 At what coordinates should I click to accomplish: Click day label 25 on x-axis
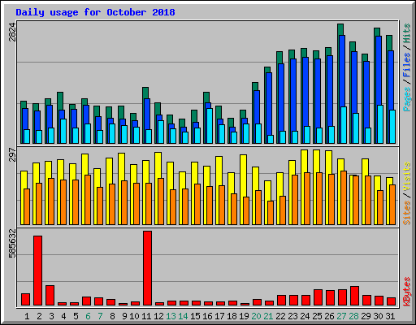click(x=317, y=316)
